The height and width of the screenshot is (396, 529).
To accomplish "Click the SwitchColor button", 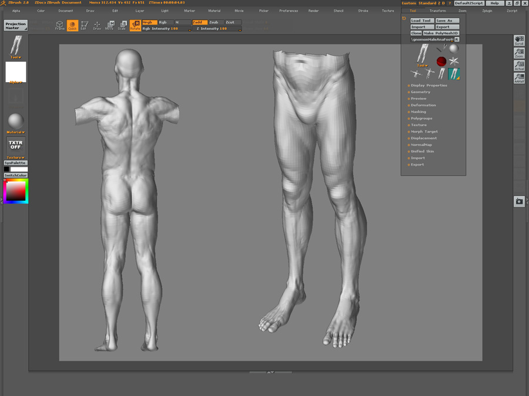I will [15, 175].
